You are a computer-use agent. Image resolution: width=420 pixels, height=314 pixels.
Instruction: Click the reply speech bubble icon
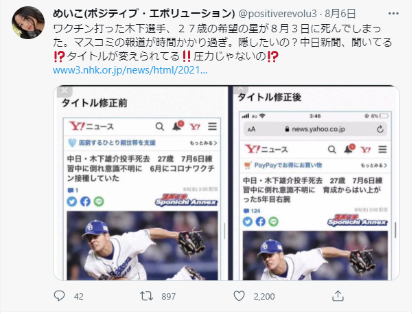point(59,295)
